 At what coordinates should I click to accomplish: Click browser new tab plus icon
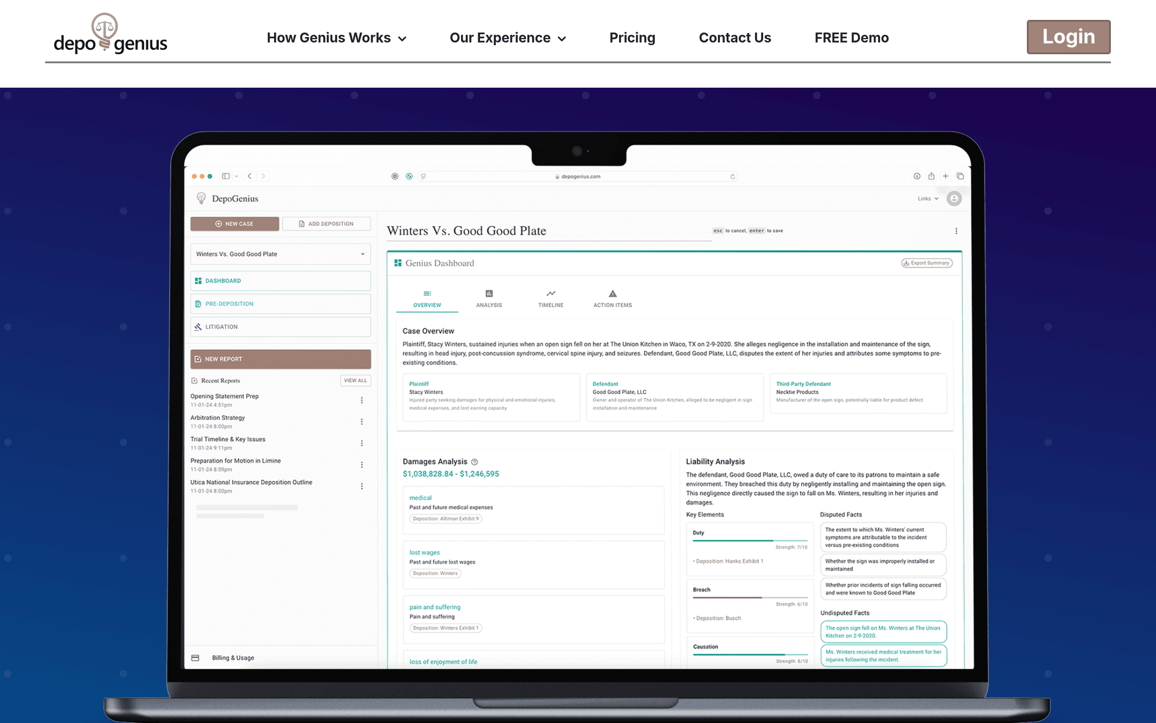945,176
